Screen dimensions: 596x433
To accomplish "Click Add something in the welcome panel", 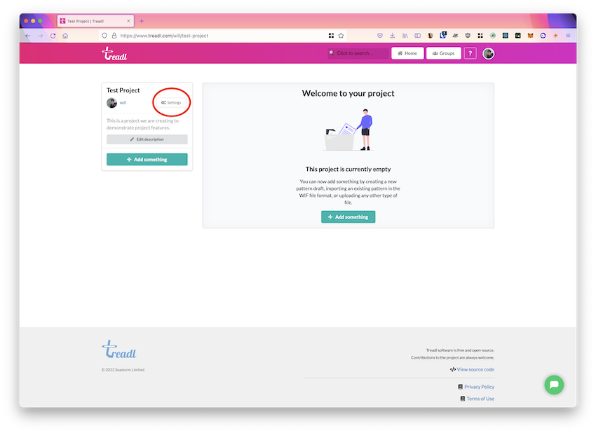I will (348, 217).
